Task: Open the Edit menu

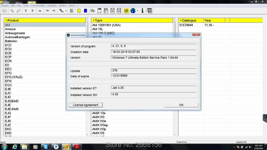Action: coord(13,5)
